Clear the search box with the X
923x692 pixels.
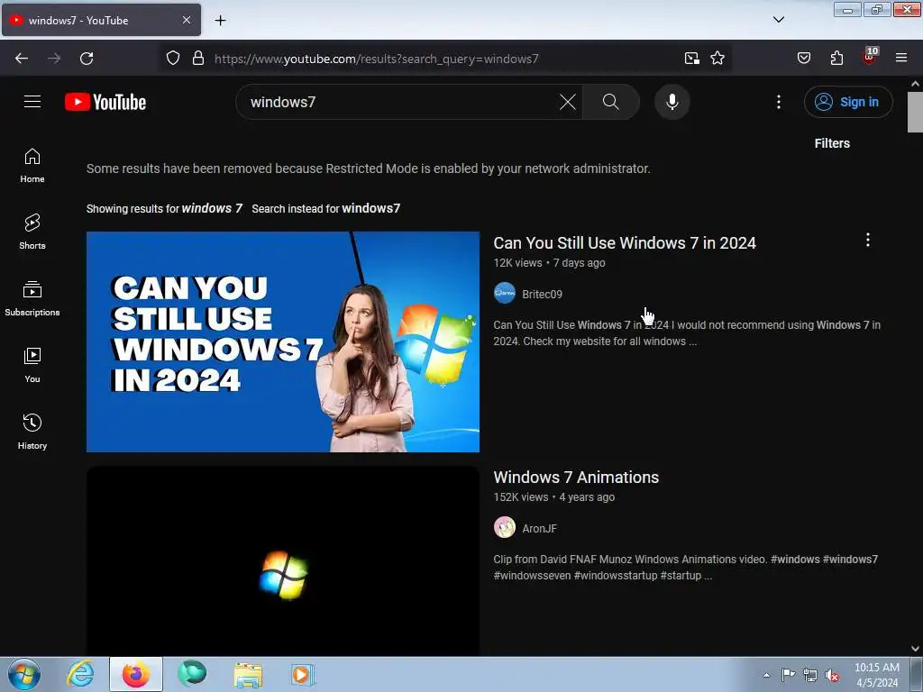[x=568, y=102]
